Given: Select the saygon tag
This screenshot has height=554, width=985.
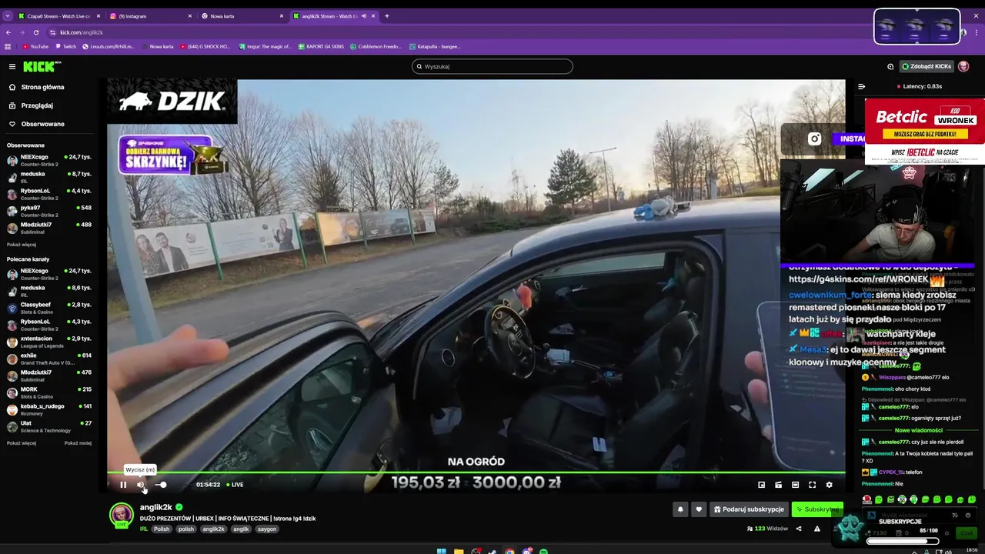Looking at the screenshot, I should click(x=267, y=529).
